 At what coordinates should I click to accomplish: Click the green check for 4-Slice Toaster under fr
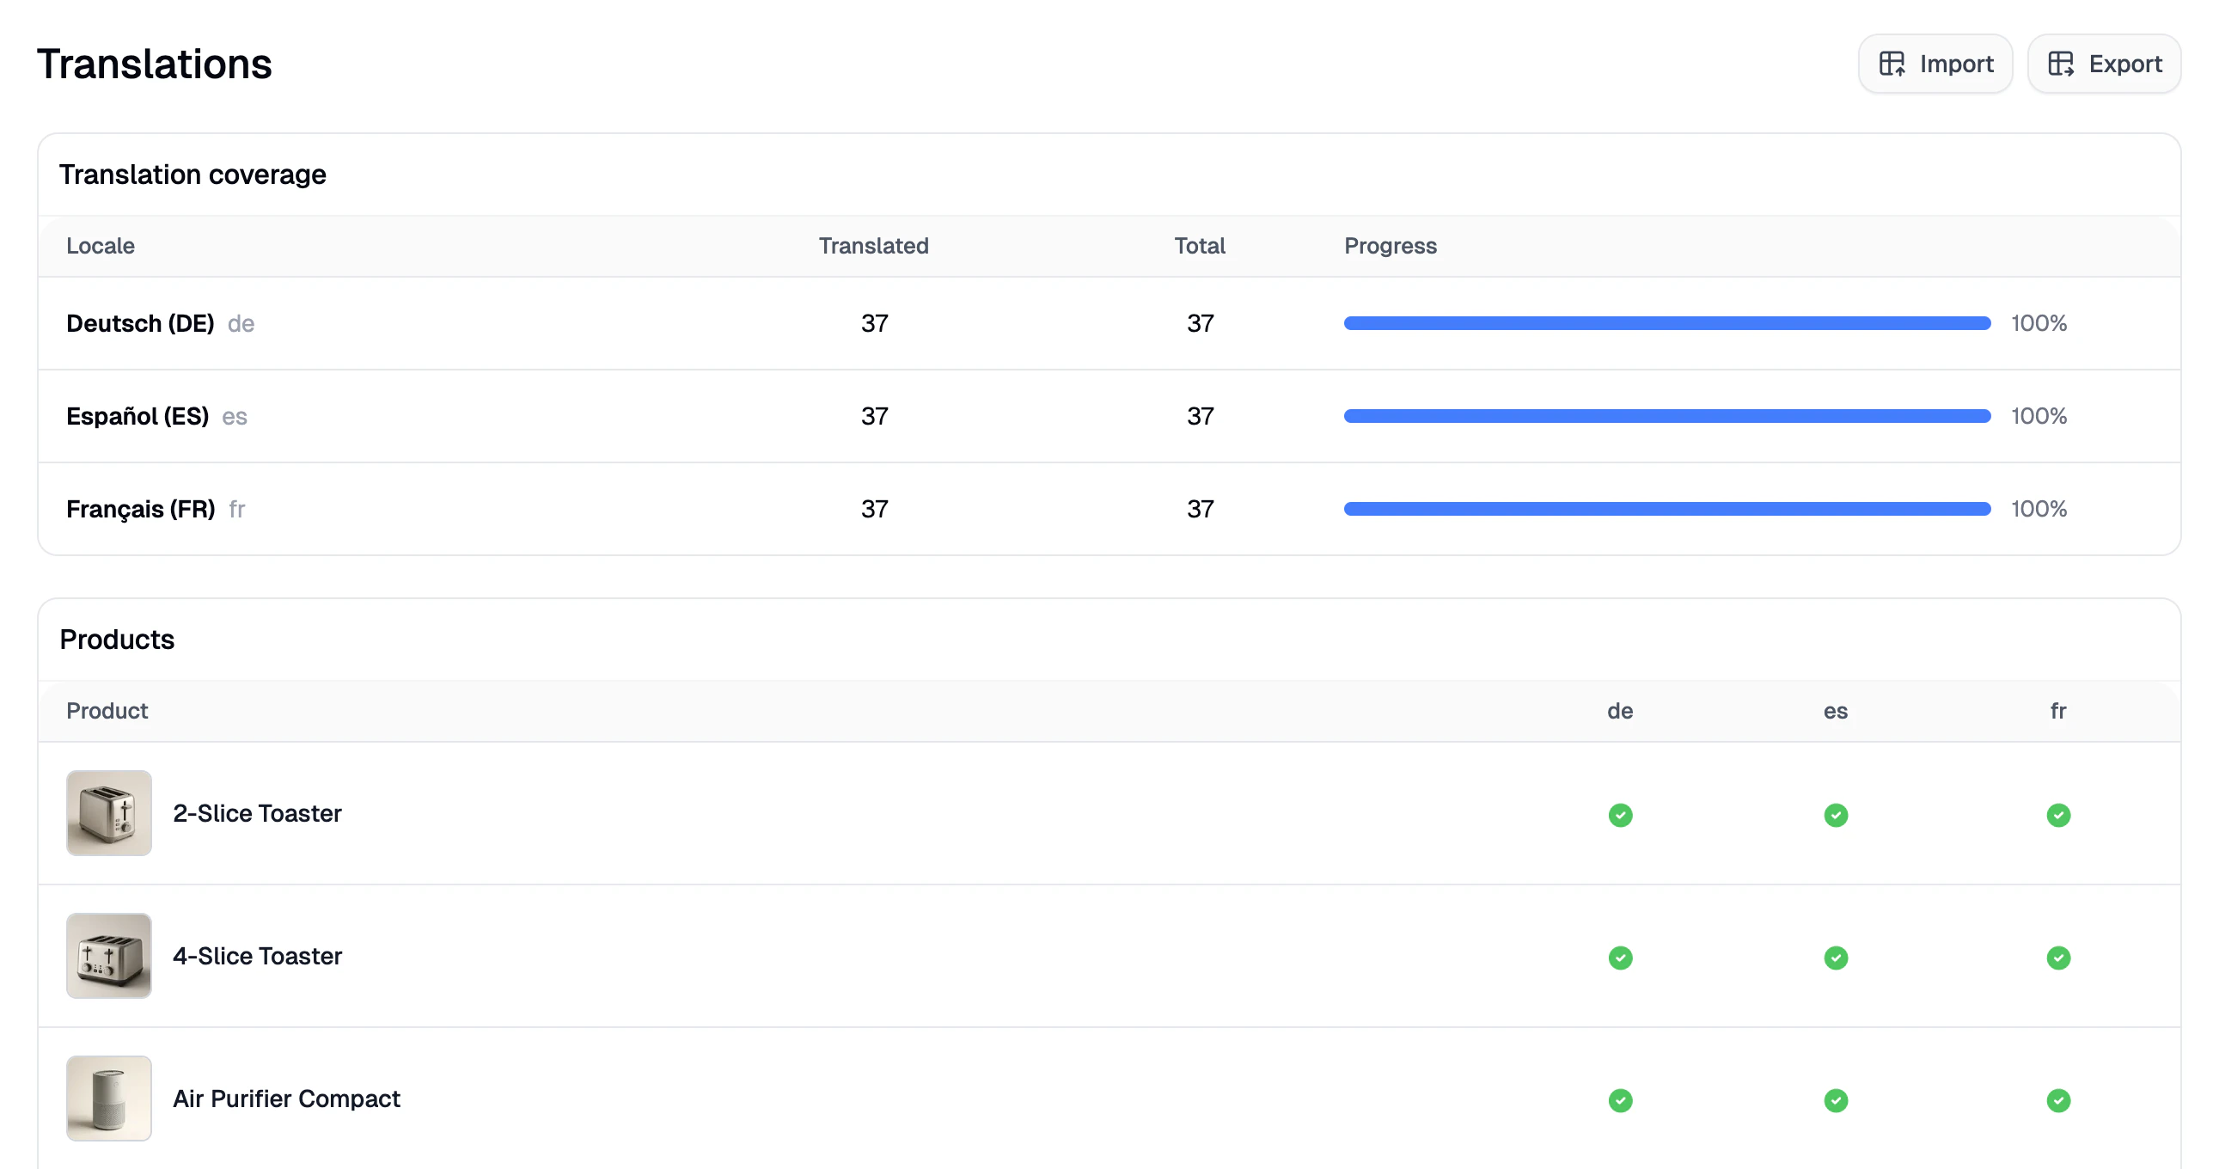point(2058,957)
